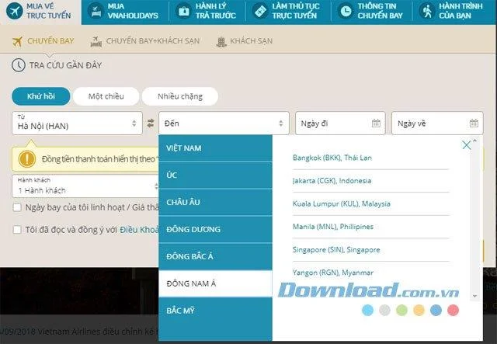Click the walking traveler icon for Hành trình của bạn
The image size is (497, 344).
coord(427,12)
